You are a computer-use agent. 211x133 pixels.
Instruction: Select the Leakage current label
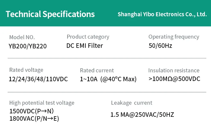coord(131,103)
